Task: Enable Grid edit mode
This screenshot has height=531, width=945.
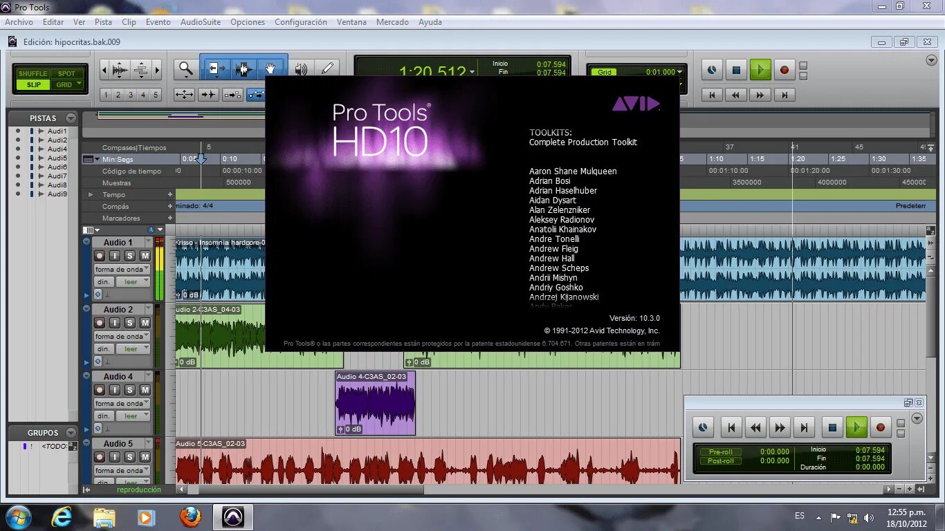Action: pyautogui.click(x=66, y=84)
